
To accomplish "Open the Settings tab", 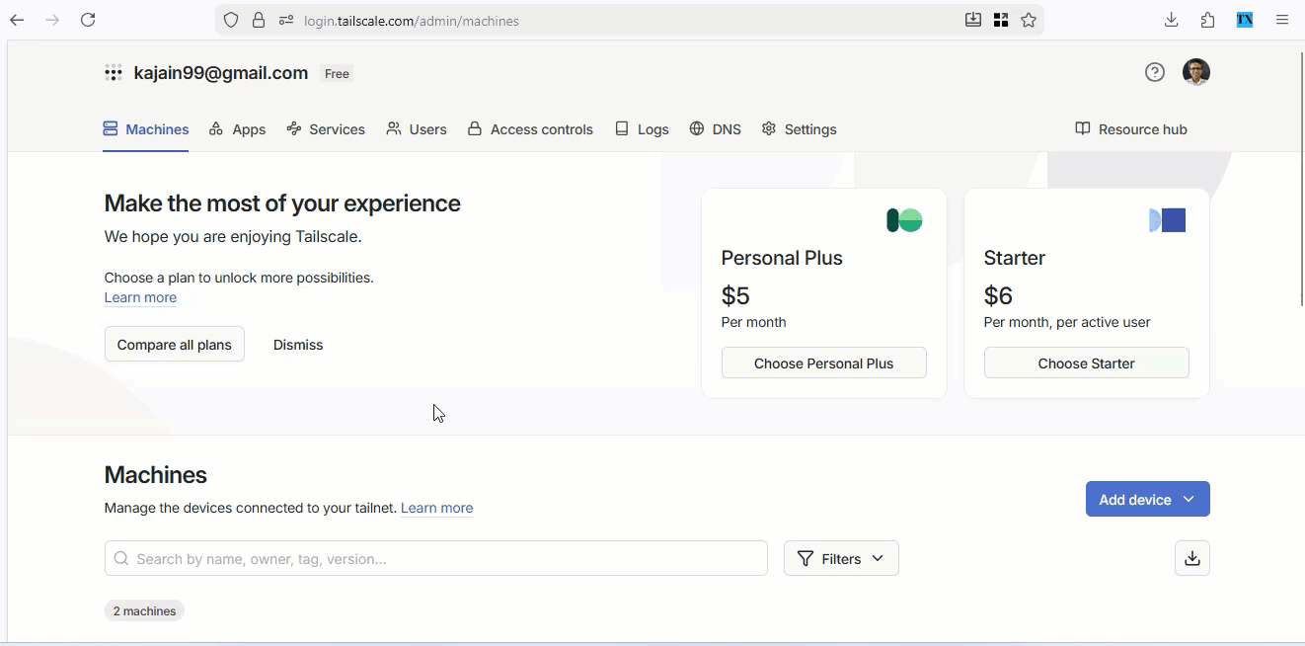I will pyautogui.click(x=800, y=129).
